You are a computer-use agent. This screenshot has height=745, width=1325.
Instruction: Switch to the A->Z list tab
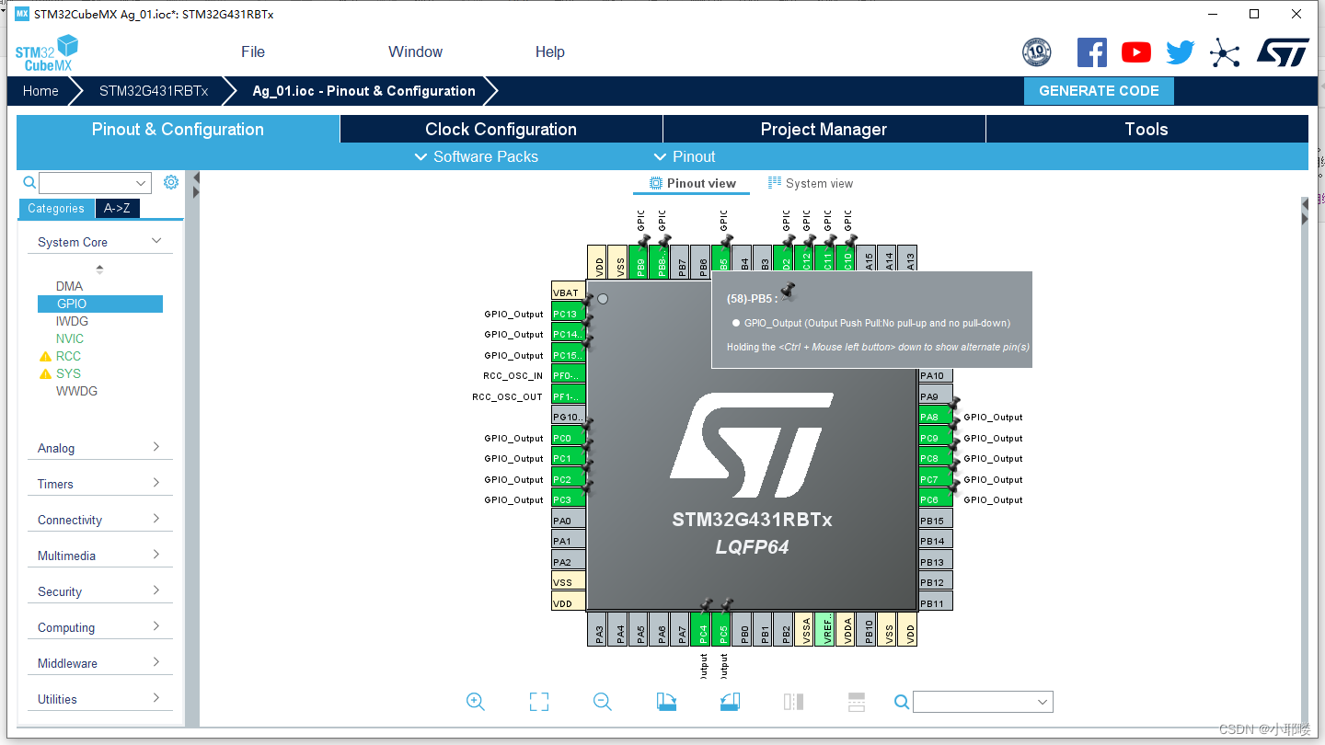pos(117,208)
